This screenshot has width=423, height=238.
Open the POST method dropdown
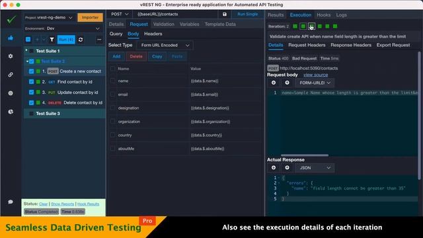tap(120, 15)
